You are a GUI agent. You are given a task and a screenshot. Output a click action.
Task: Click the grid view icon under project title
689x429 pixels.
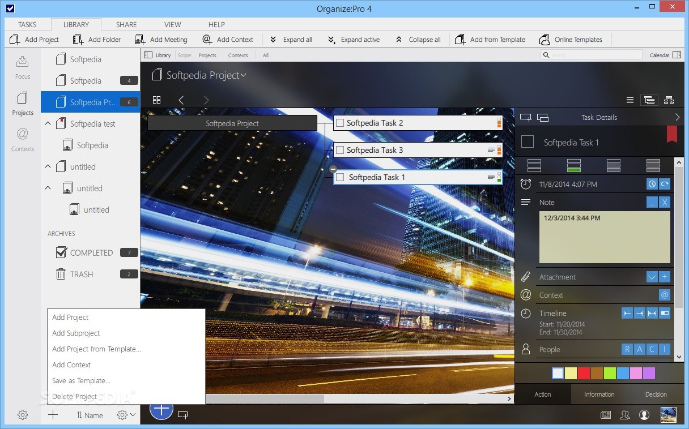(157, 100)
